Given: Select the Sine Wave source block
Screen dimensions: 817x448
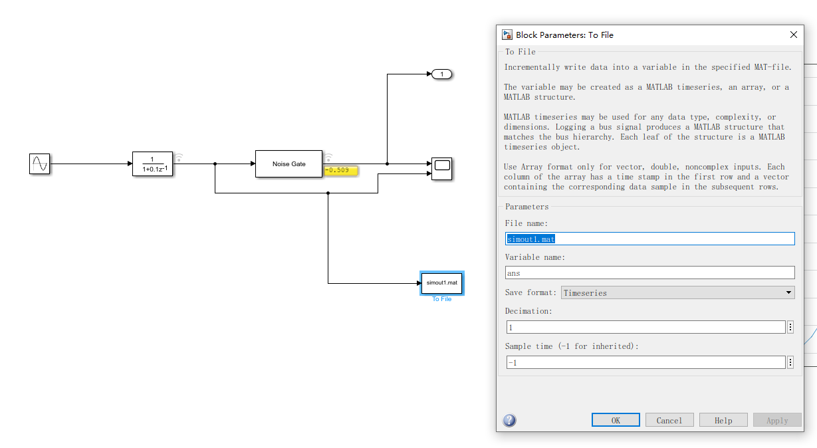Looking at the screenshot, I should pos(40,164).
